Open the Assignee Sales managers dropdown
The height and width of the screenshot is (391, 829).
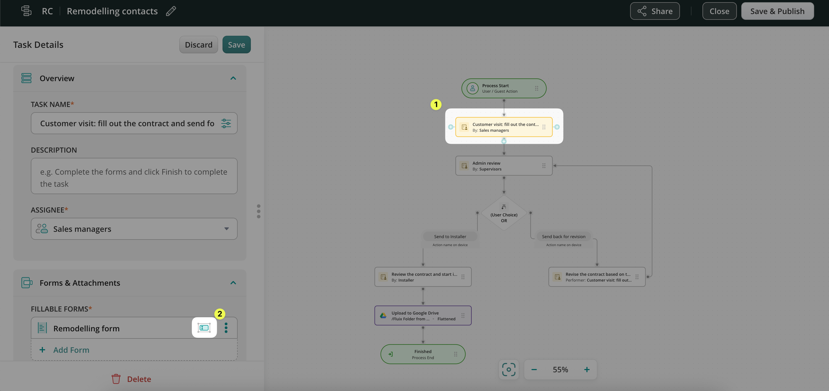[x=134, y=229]
